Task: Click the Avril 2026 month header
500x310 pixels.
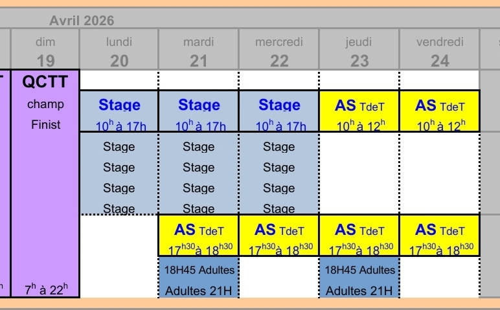Action: coord(82,21)
